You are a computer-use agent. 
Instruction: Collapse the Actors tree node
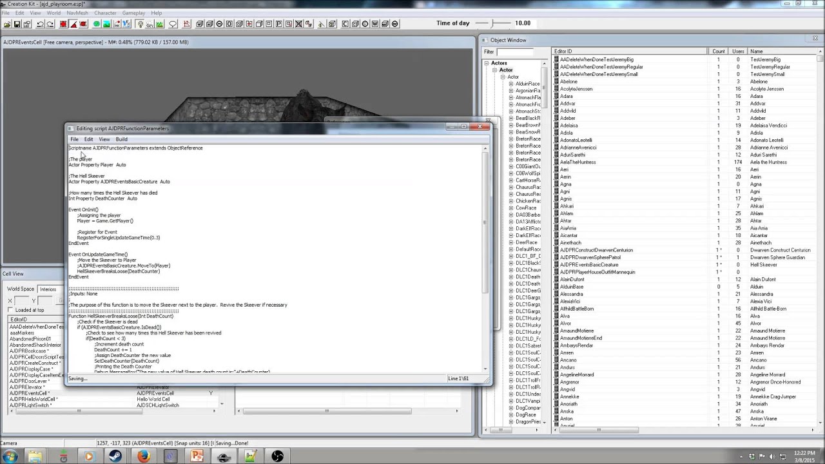click(x=487, y=63)
